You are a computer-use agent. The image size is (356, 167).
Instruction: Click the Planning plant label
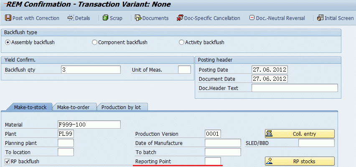pyautogui.click(x=20, y=143)
